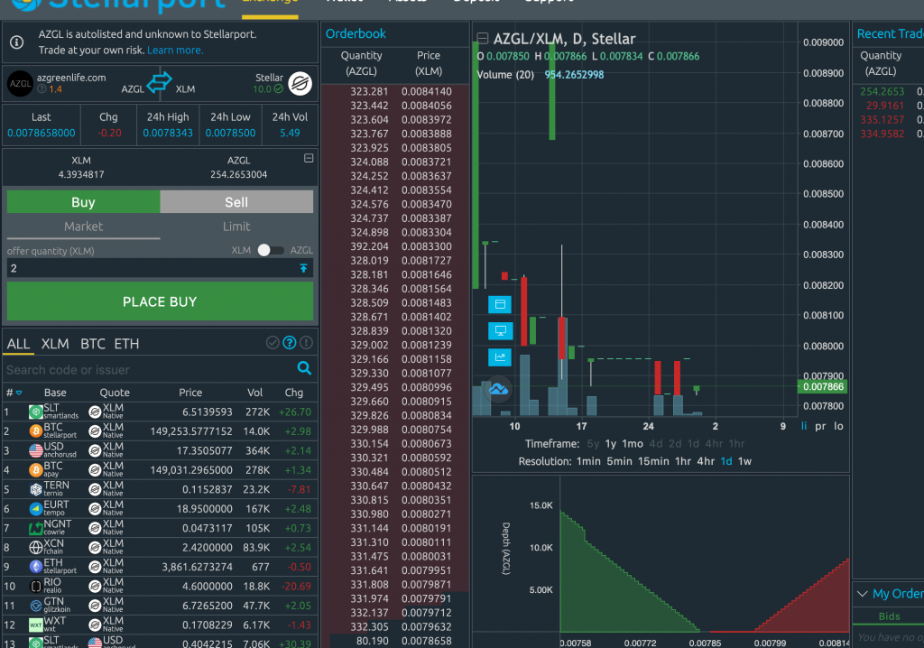924x648 pixels.
Task: Click the EURT tempo icon
Action: 36,509
